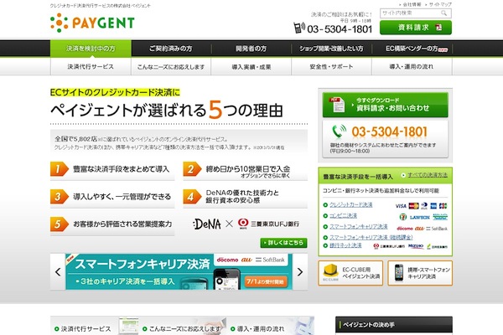Click the サイトマップ header link
The image size is (503, 335).
pyautogui.click(x=440, y=4)
